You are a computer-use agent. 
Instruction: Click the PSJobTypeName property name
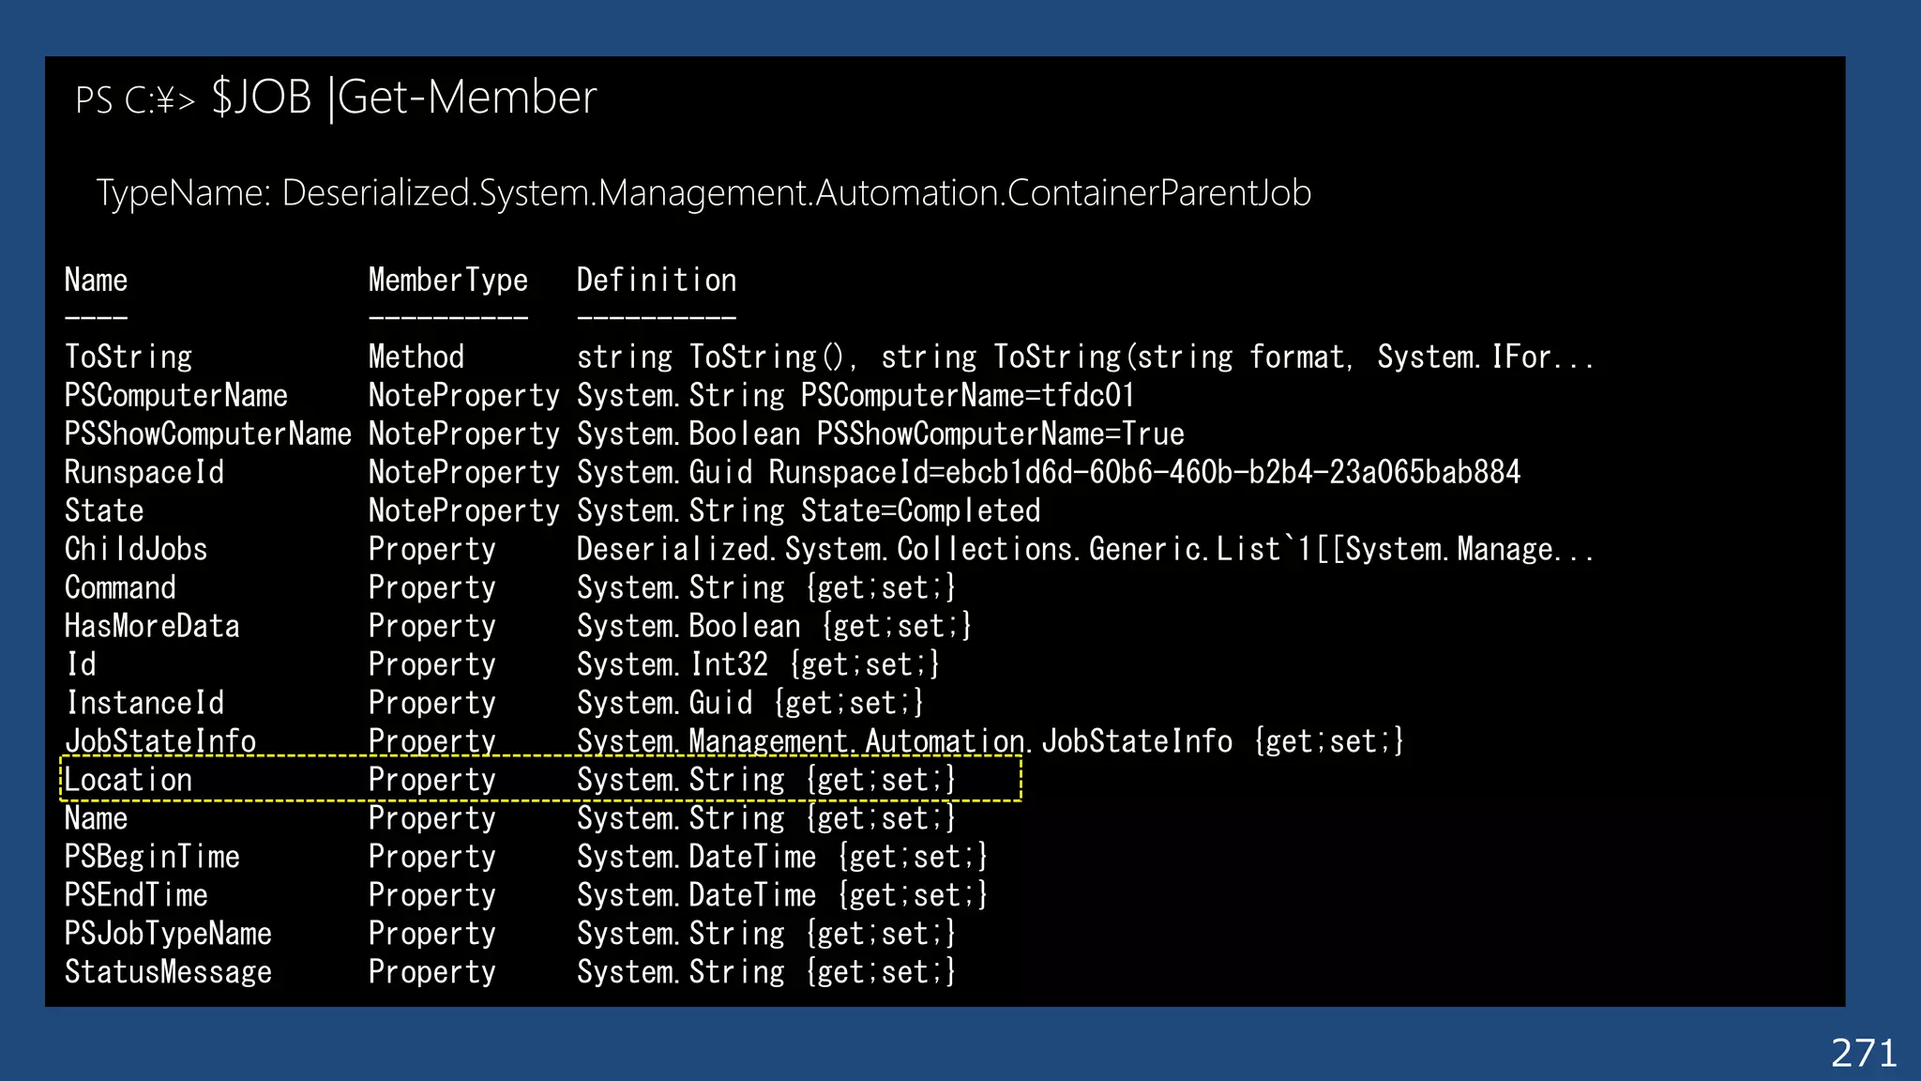[168, 935]
